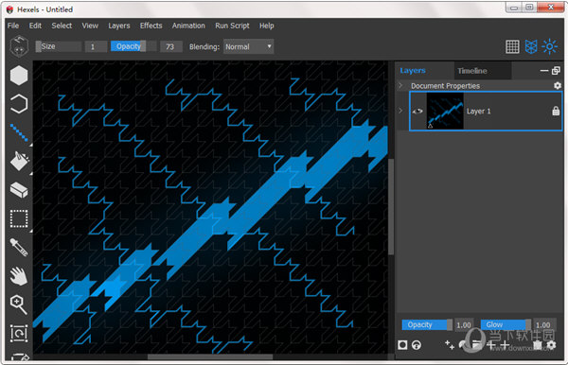Toggle the blue trixel mesh icon
Image resolution: width=568 pixels, height=365 pixels.
(531, 46)
